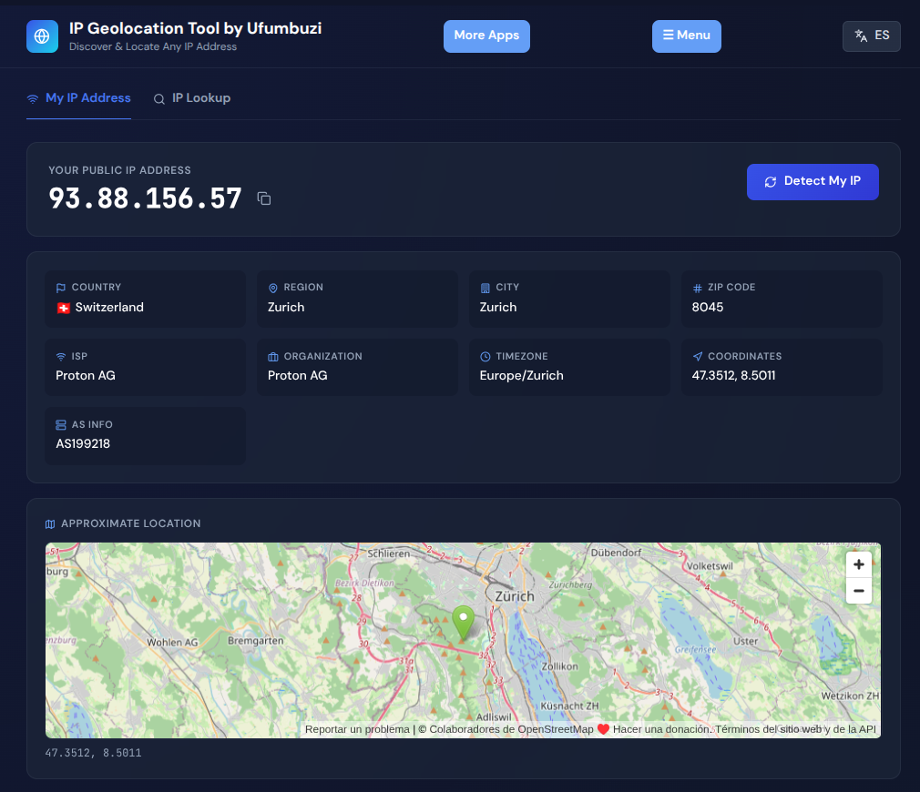Image resolution: width=920 pixels, height=792 pixels.
Task: Click the hash icon beside ZIP CODE
Action: pyautogui.click(x=697, y=287)
